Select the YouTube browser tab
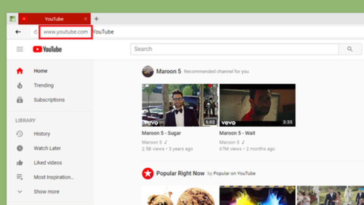The width and height of the screenshot is (364, 205). [54, 19]
